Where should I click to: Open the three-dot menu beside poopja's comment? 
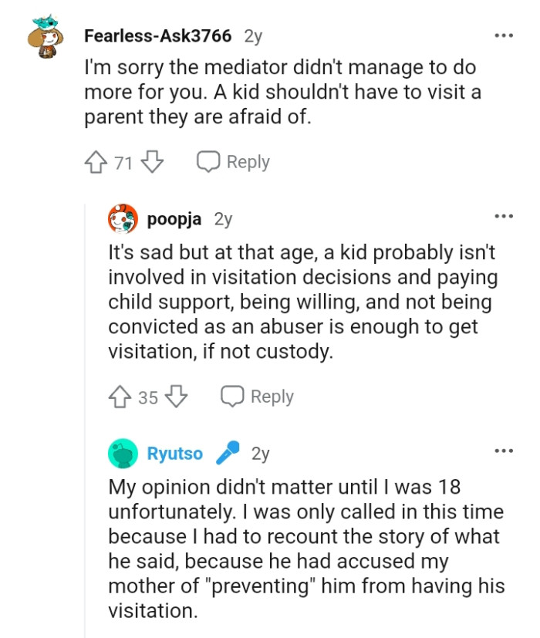[x=505, y=217]
